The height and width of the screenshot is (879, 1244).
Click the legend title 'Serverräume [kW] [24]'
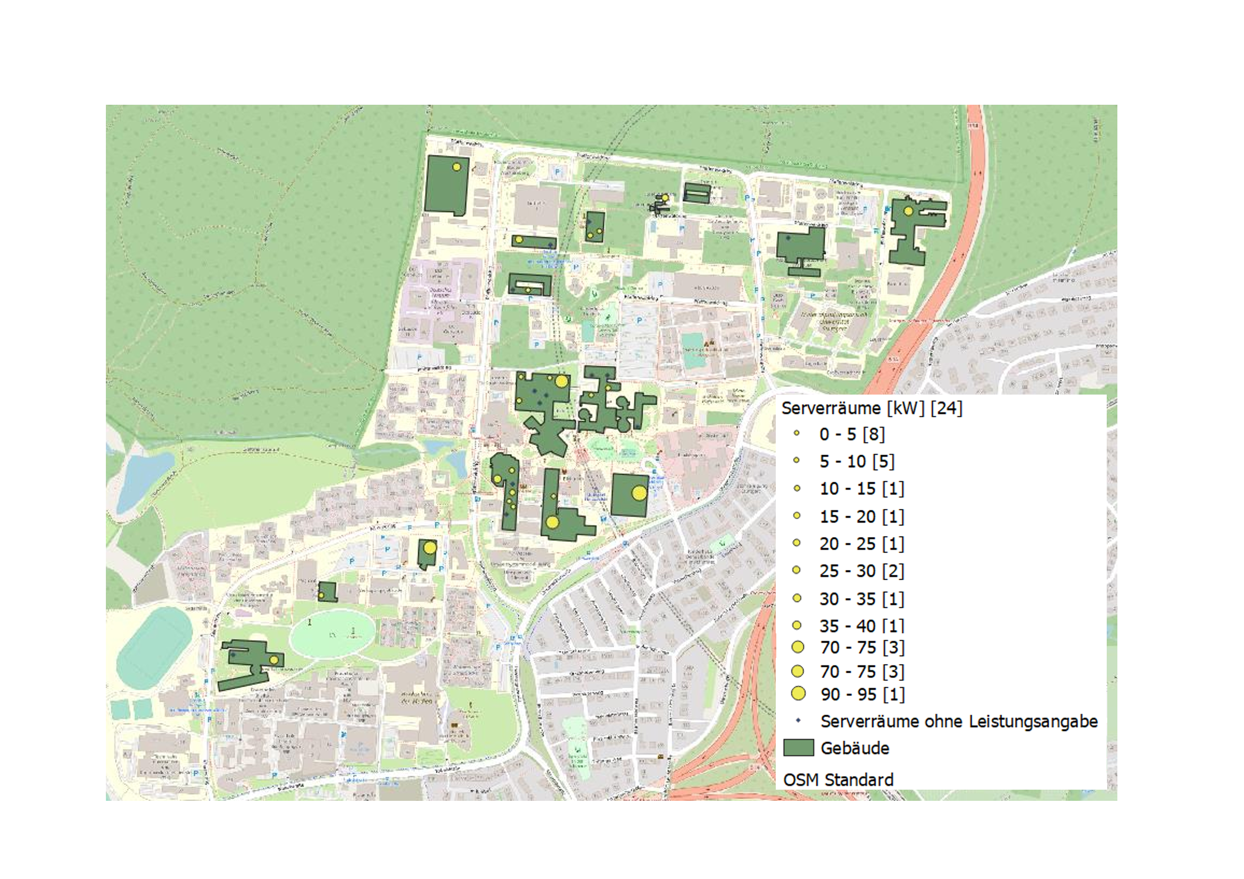click(x=871, y=408)
